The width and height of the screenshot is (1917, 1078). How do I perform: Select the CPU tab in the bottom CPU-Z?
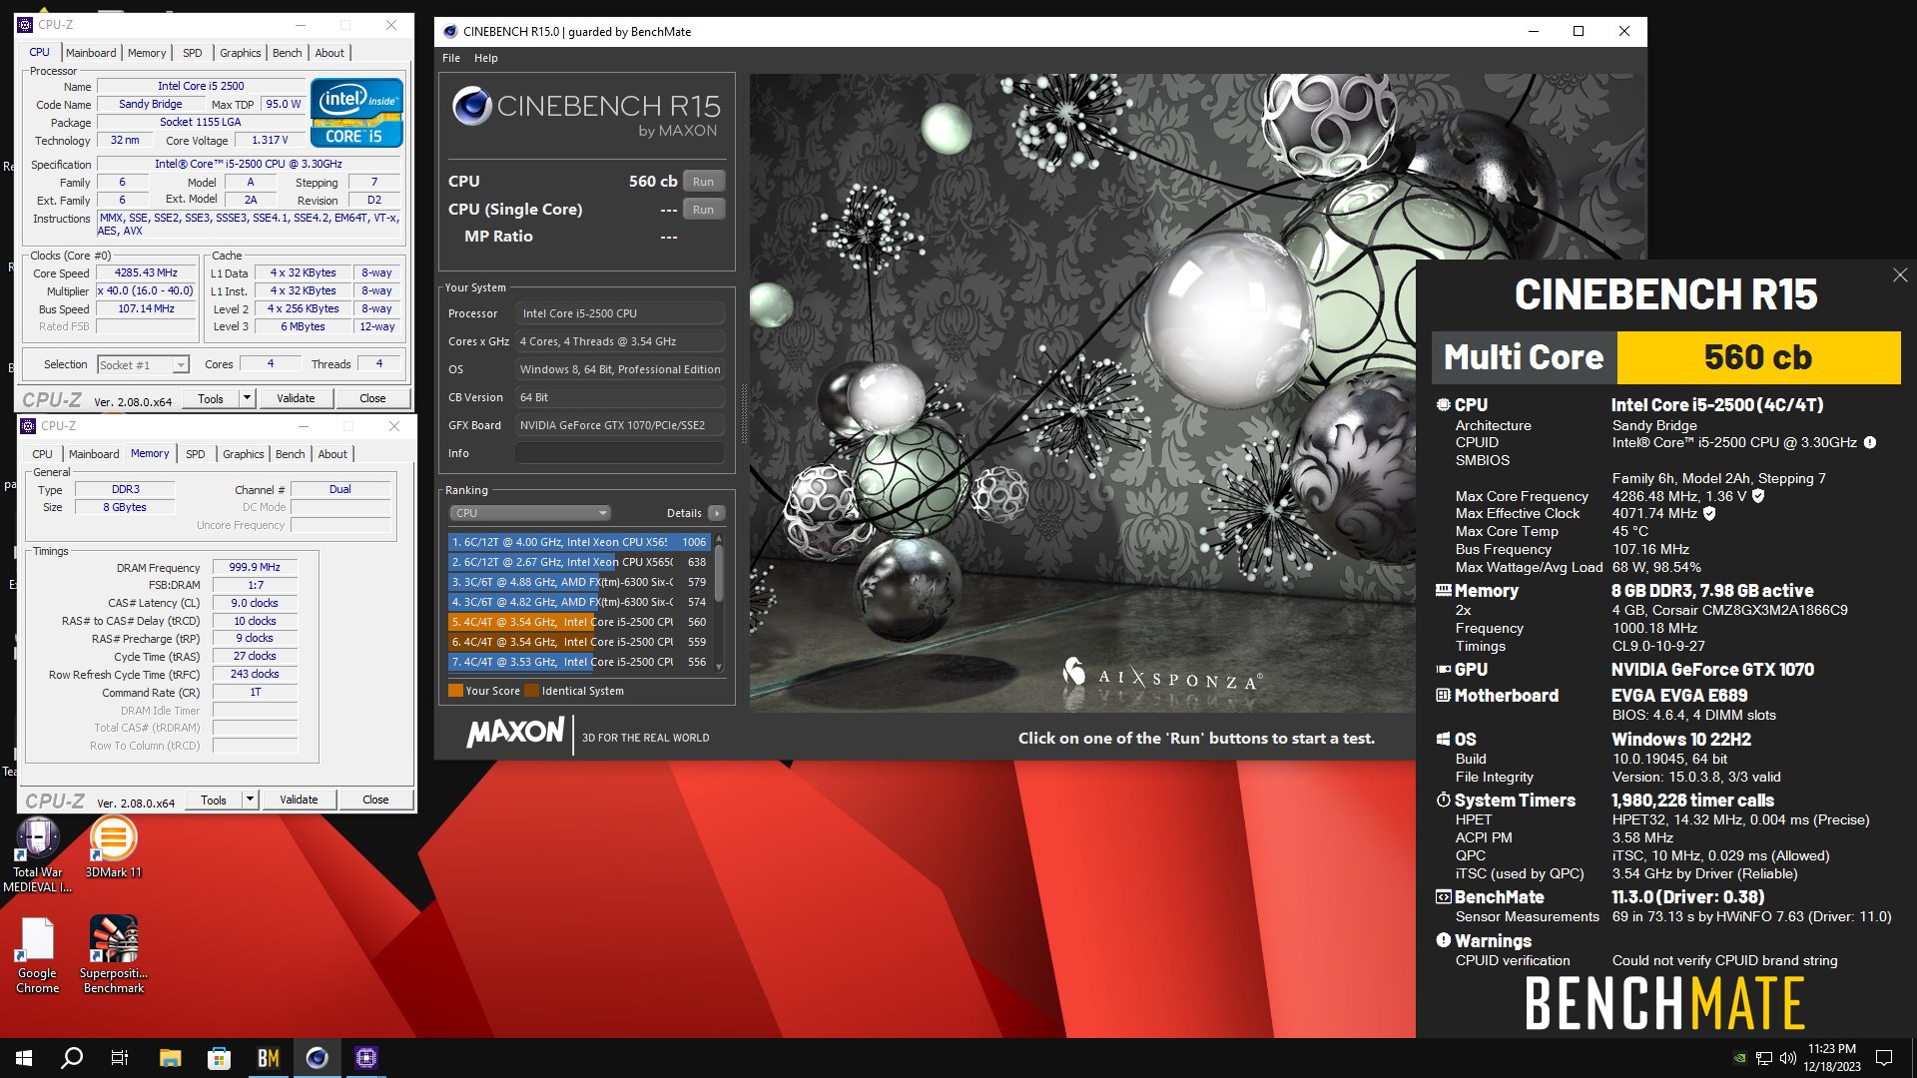click(x=42, y=454)
